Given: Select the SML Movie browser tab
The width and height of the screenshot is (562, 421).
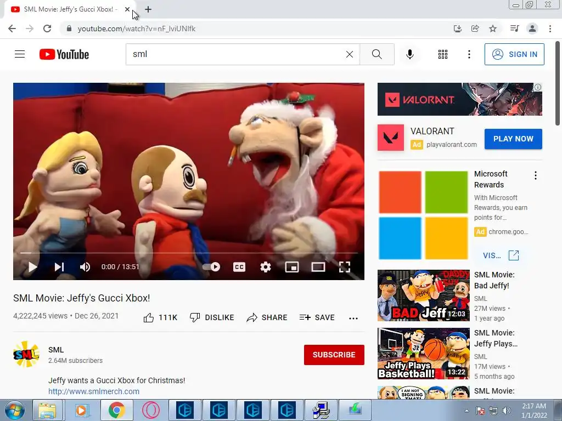Looking at the screenshot, I should 70,9.
